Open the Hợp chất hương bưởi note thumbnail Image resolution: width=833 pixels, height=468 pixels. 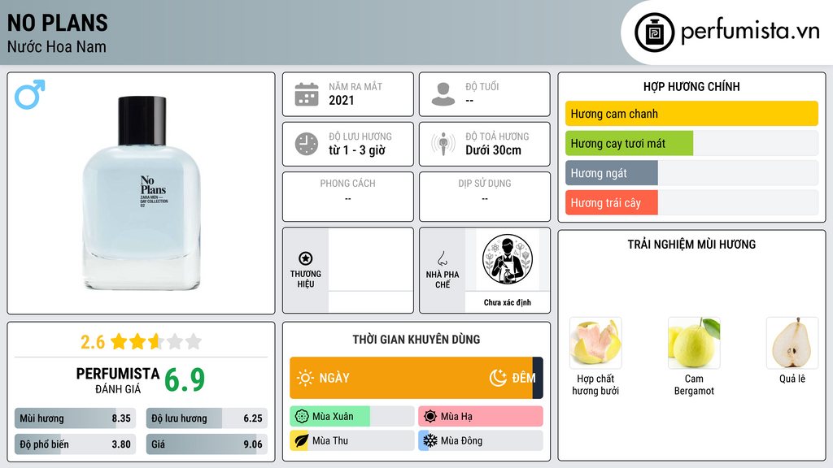pyautogui.click(x=595, y=343)
